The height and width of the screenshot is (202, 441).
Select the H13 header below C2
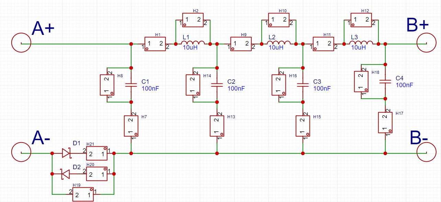click(217, 126)
